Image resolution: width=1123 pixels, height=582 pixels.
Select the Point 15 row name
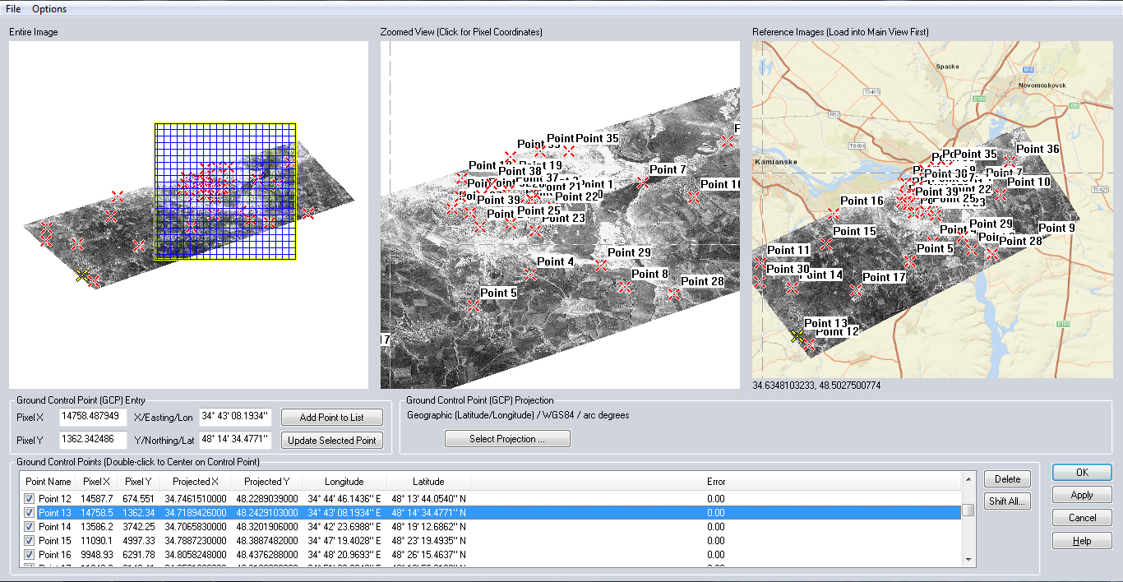[55, 541]
